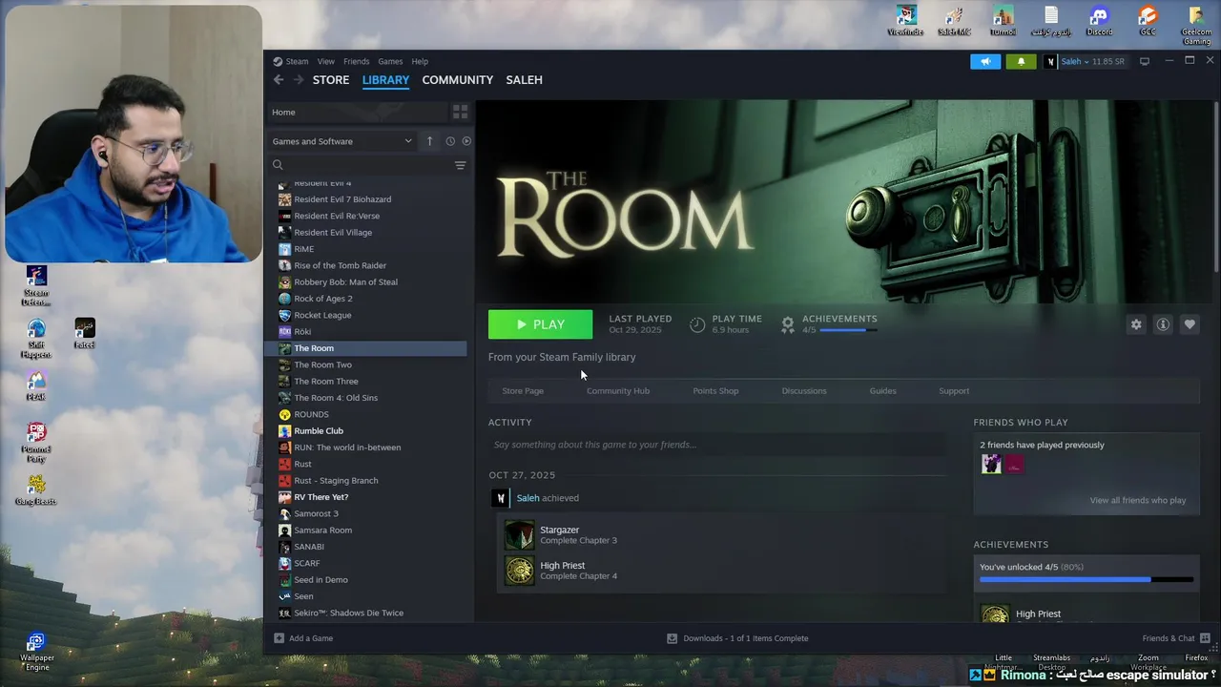Go back using the Steam back arrow
The width and height of the screenshot is (1221, 687).
click(279, 80)
